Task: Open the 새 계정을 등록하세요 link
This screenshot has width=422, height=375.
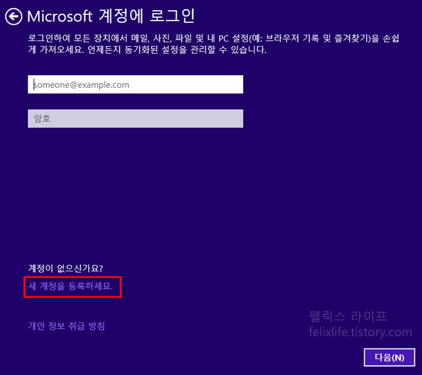Action: [71, 286]
